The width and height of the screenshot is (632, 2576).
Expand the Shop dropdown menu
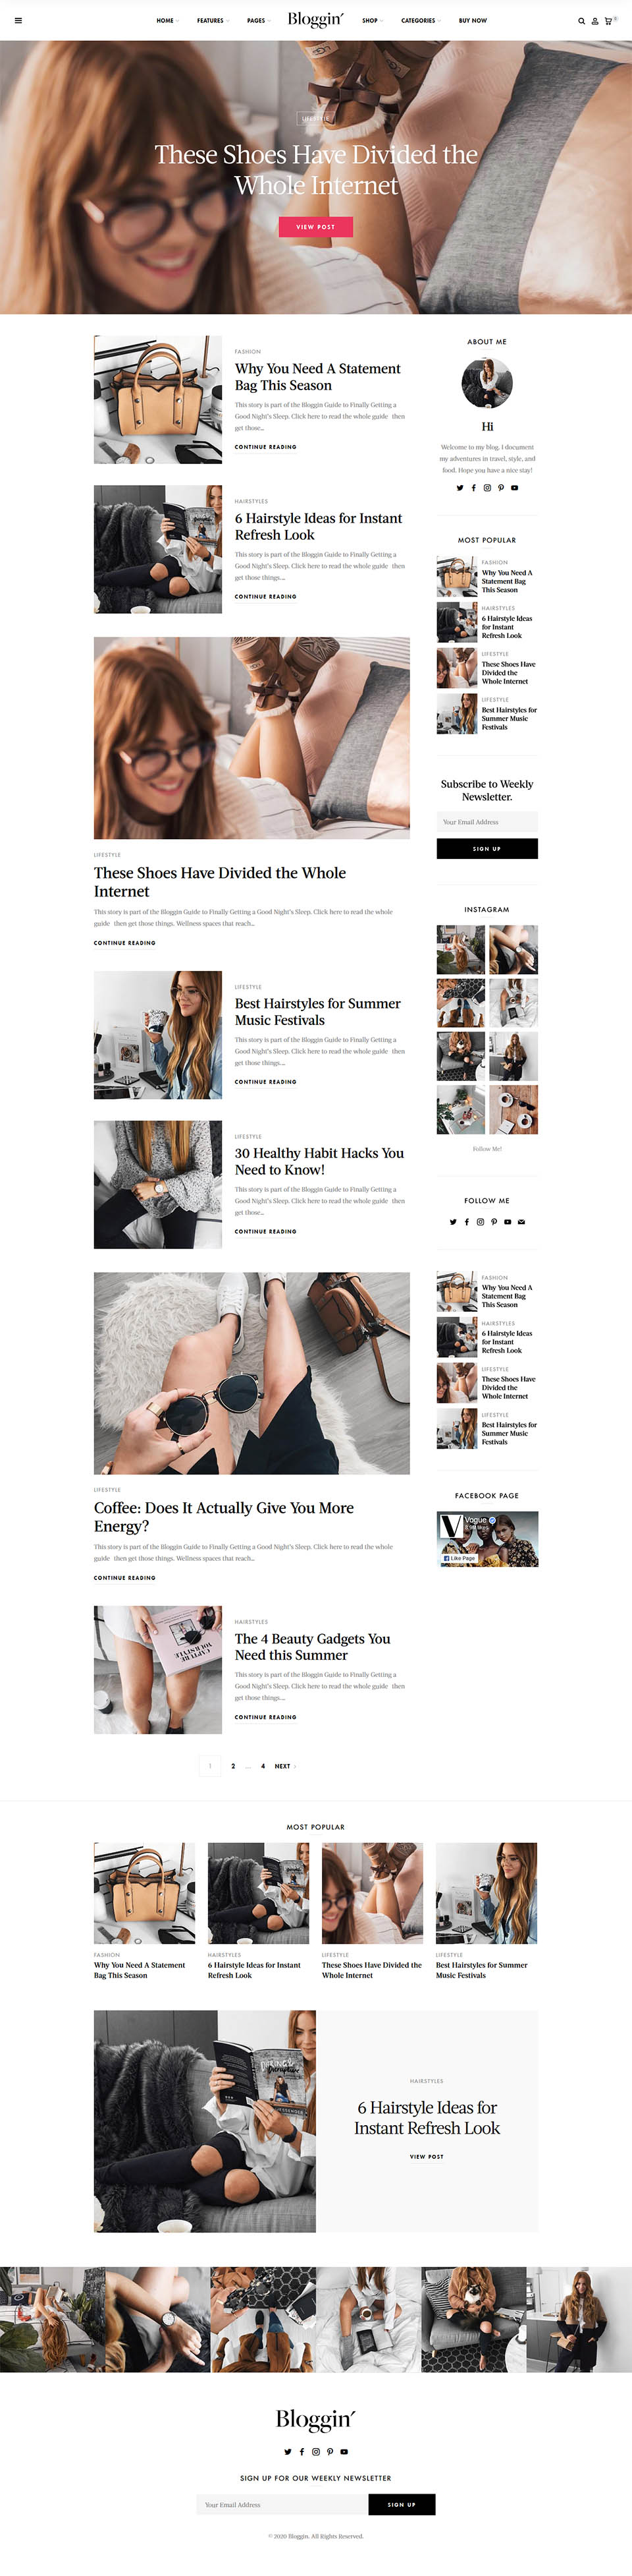(373, 20)
